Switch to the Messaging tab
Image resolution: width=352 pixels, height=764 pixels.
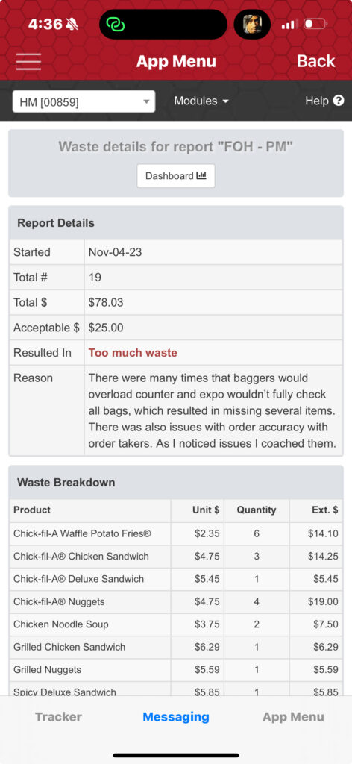[x=176, y=717]
